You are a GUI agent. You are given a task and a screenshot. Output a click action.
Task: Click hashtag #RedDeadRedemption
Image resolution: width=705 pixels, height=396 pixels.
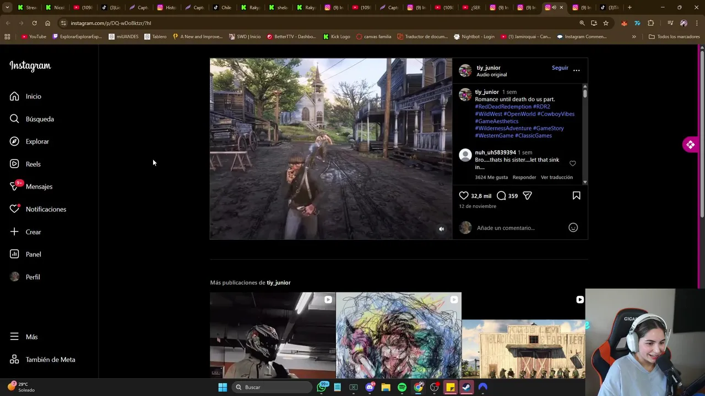click(503, 107)
